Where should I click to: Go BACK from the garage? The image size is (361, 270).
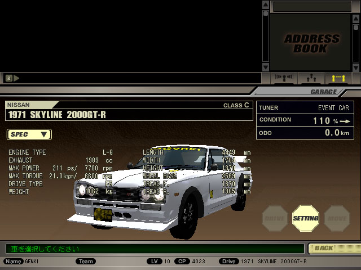pyautogui.click(x=334, y=248)
